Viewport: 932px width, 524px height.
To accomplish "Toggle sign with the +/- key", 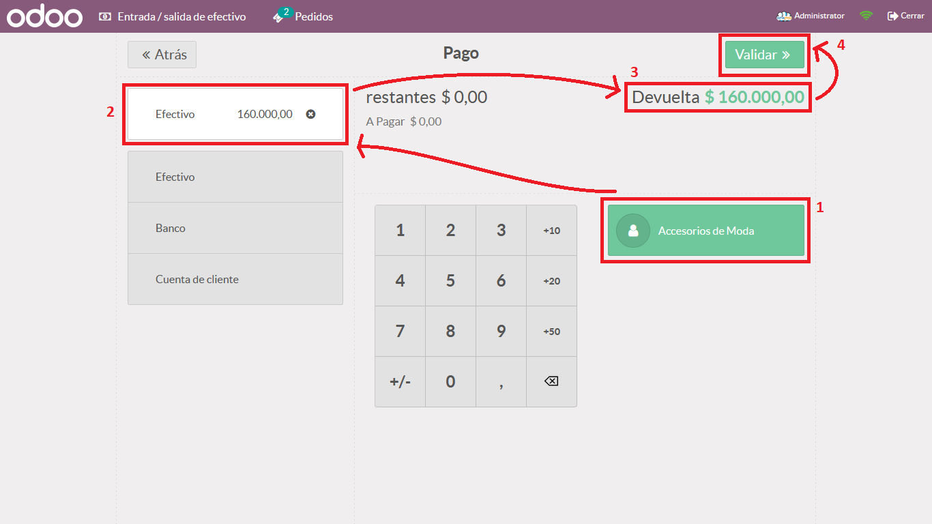I will pos(400,381).
